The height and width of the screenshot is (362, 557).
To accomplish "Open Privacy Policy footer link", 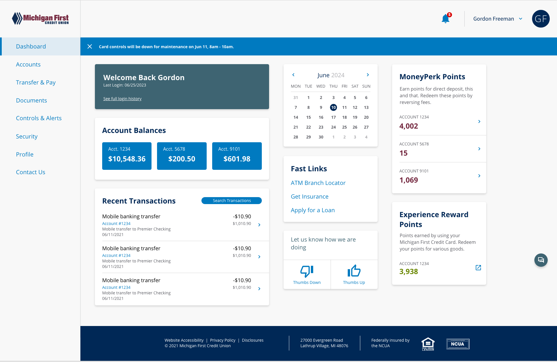I will tap(223, 340).
